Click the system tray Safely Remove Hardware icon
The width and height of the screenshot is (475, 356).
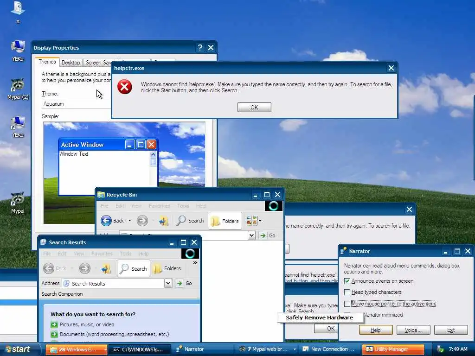click(x=440, y=350)
